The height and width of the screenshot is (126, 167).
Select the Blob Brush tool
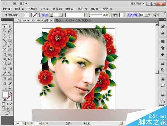(x=5, y=49)
